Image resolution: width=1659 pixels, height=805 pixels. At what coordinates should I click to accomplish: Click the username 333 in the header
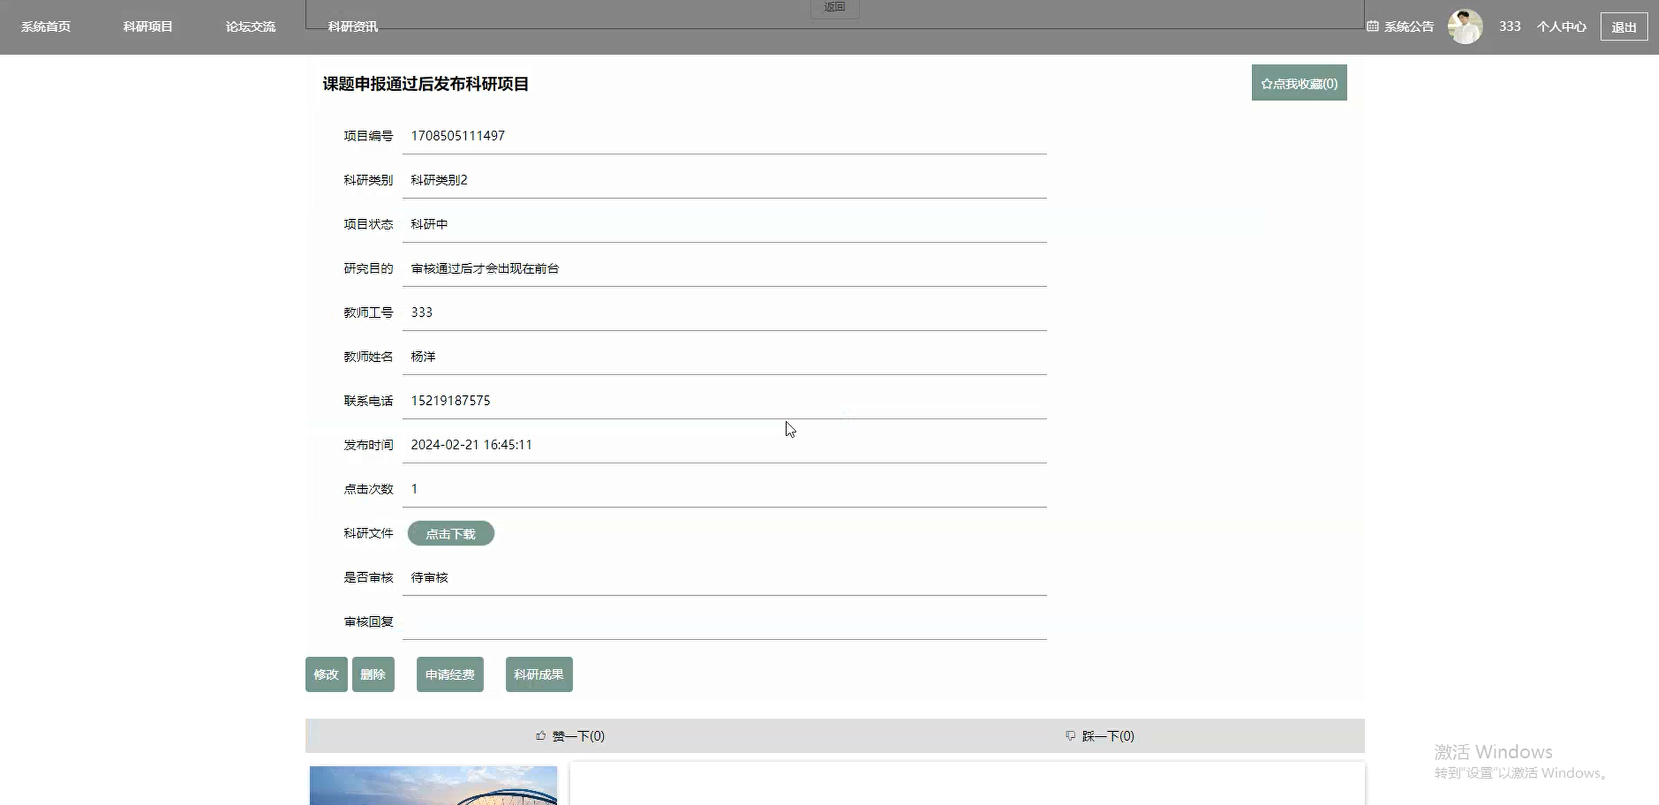point(1509,27)
